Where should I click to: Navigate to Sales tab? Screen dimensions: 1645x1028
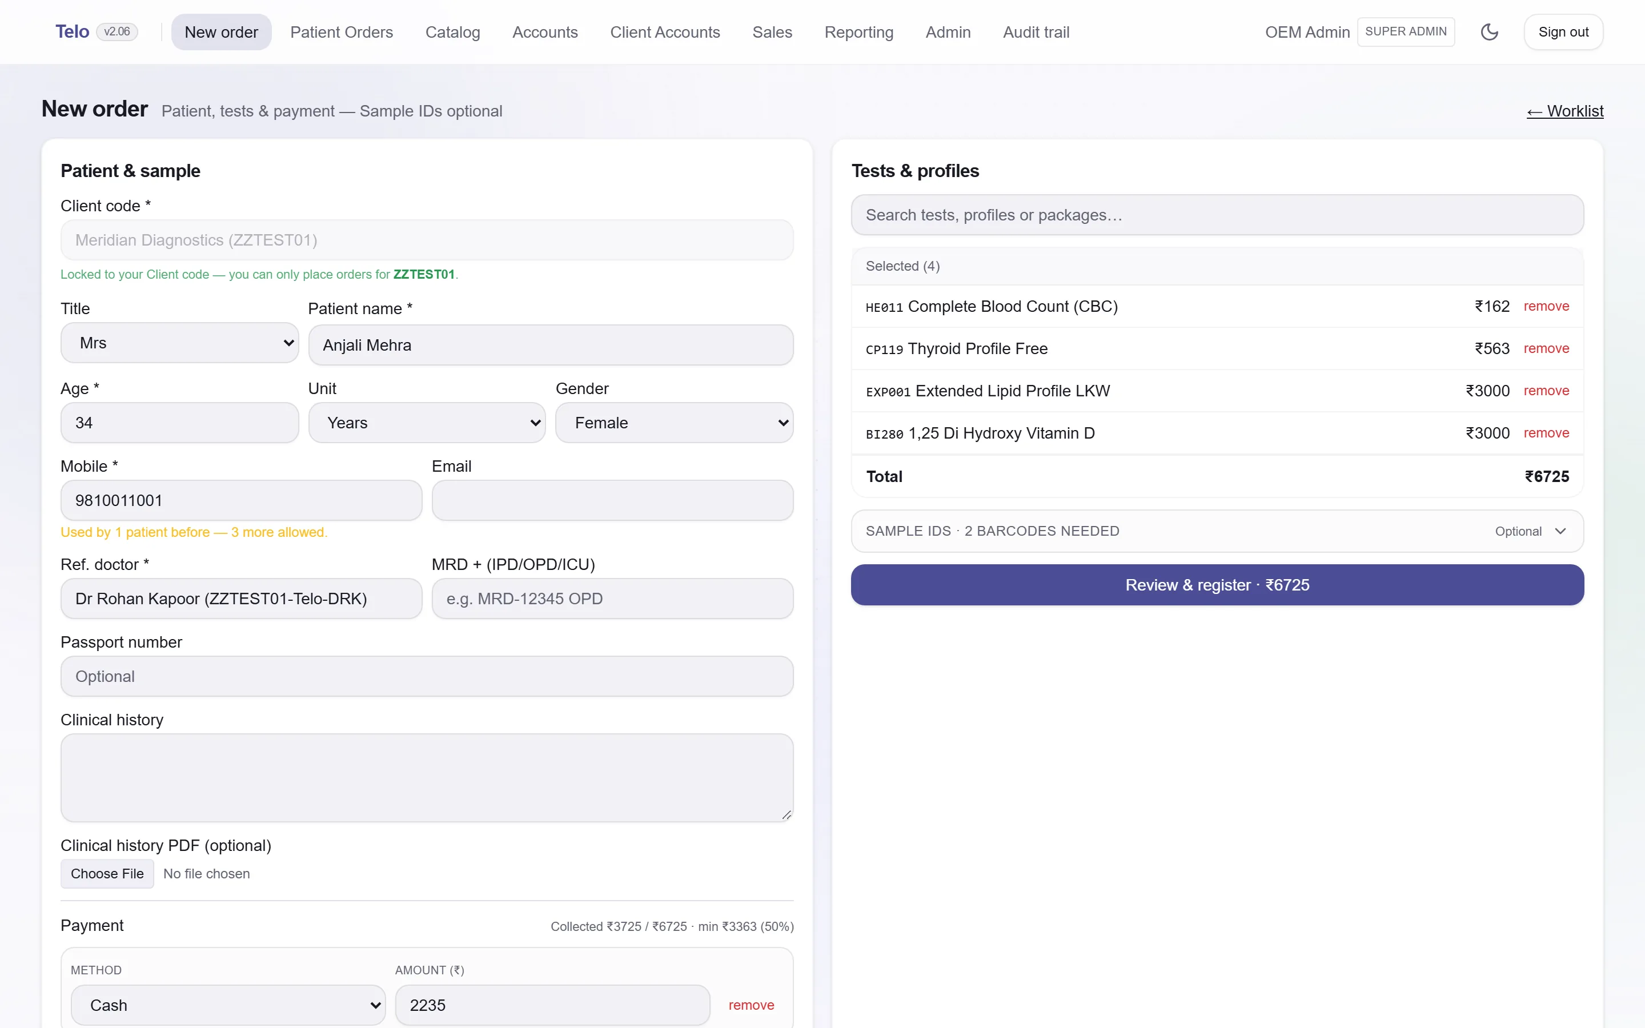coord(772,32)
